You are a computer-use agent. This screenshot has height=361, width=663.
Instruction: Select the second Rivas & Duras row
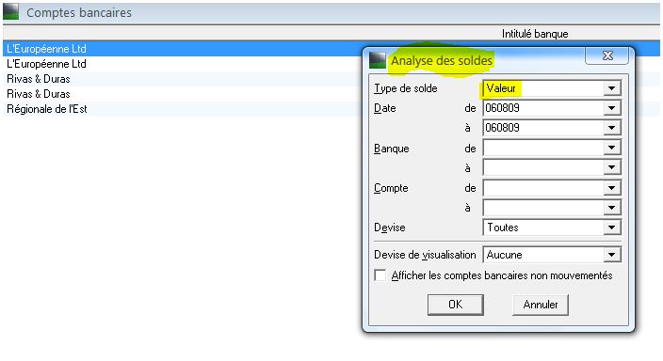coord(183,94)
